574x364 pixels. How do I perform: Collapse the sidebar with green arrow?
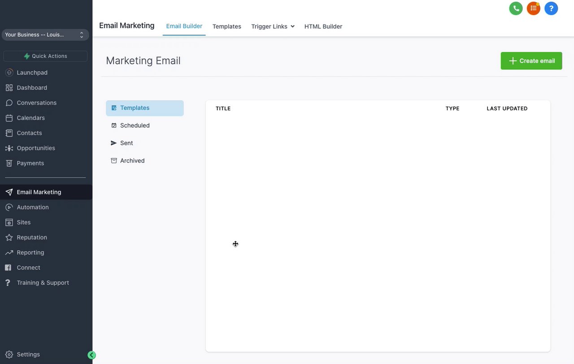click(x=91, y=355)
